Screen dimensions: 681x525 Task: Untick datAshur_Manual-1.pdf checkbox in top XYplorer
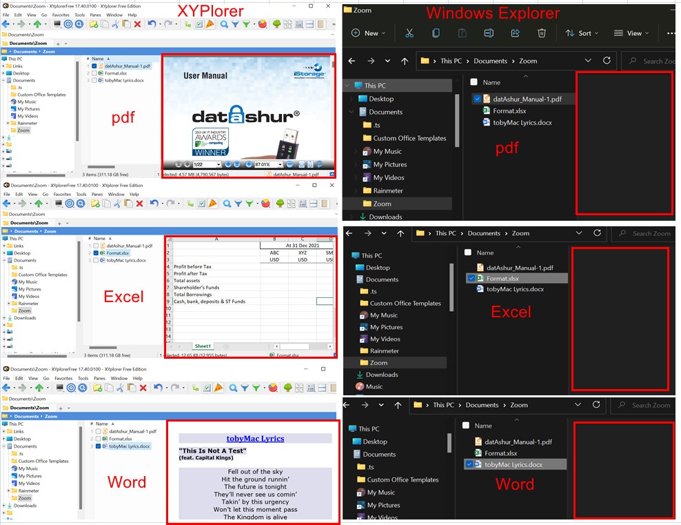94,66
